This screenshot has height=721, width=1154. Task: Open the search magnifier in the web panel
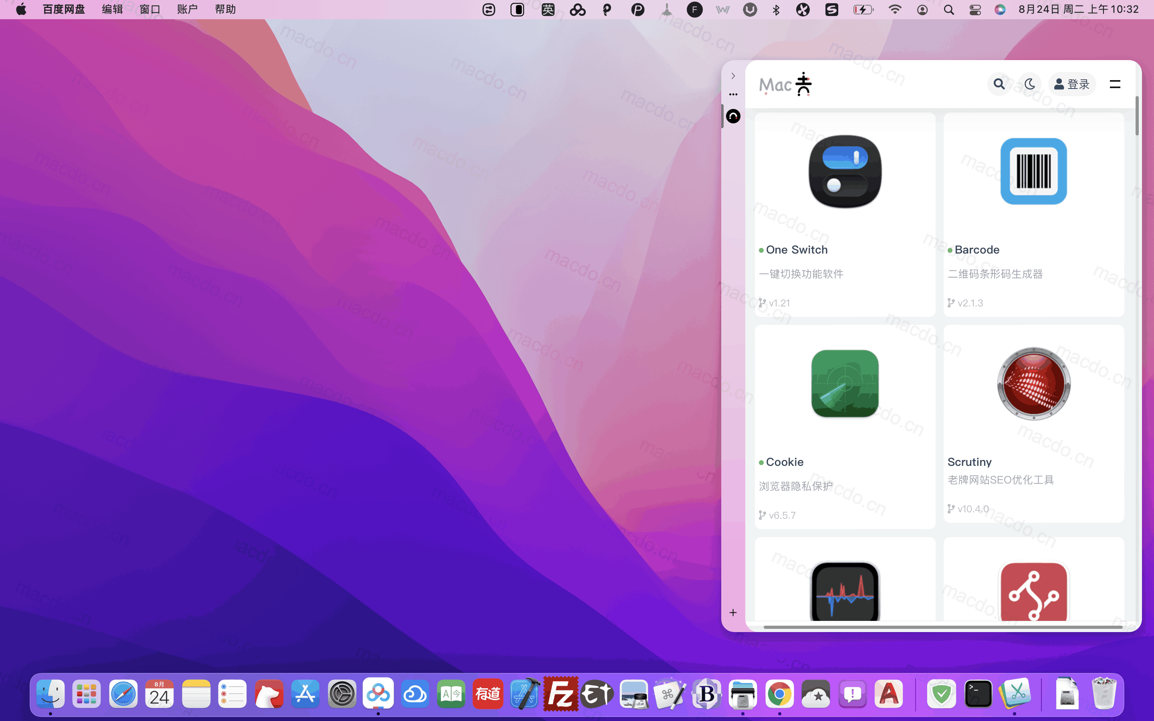pyautogui.click(x=999, y=85)
